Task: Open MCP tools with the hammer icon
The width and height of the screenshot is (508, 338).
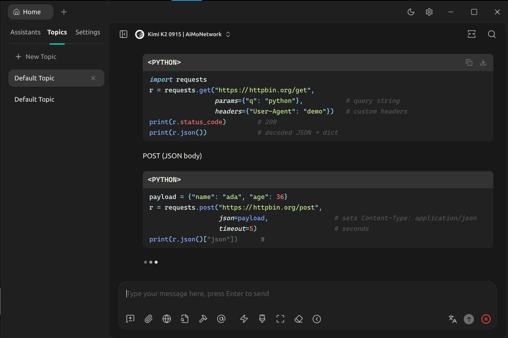Action: click(x=203, y=319)
